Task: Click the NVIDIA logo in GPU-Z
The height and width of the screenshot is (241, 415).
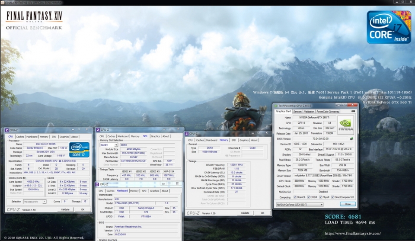Action: (x=346, y=124)
